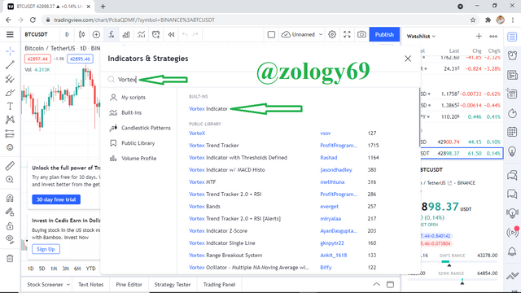Remove drawings using trash icon
Viewport: 521px width, 293px height.
click(10, 258)
